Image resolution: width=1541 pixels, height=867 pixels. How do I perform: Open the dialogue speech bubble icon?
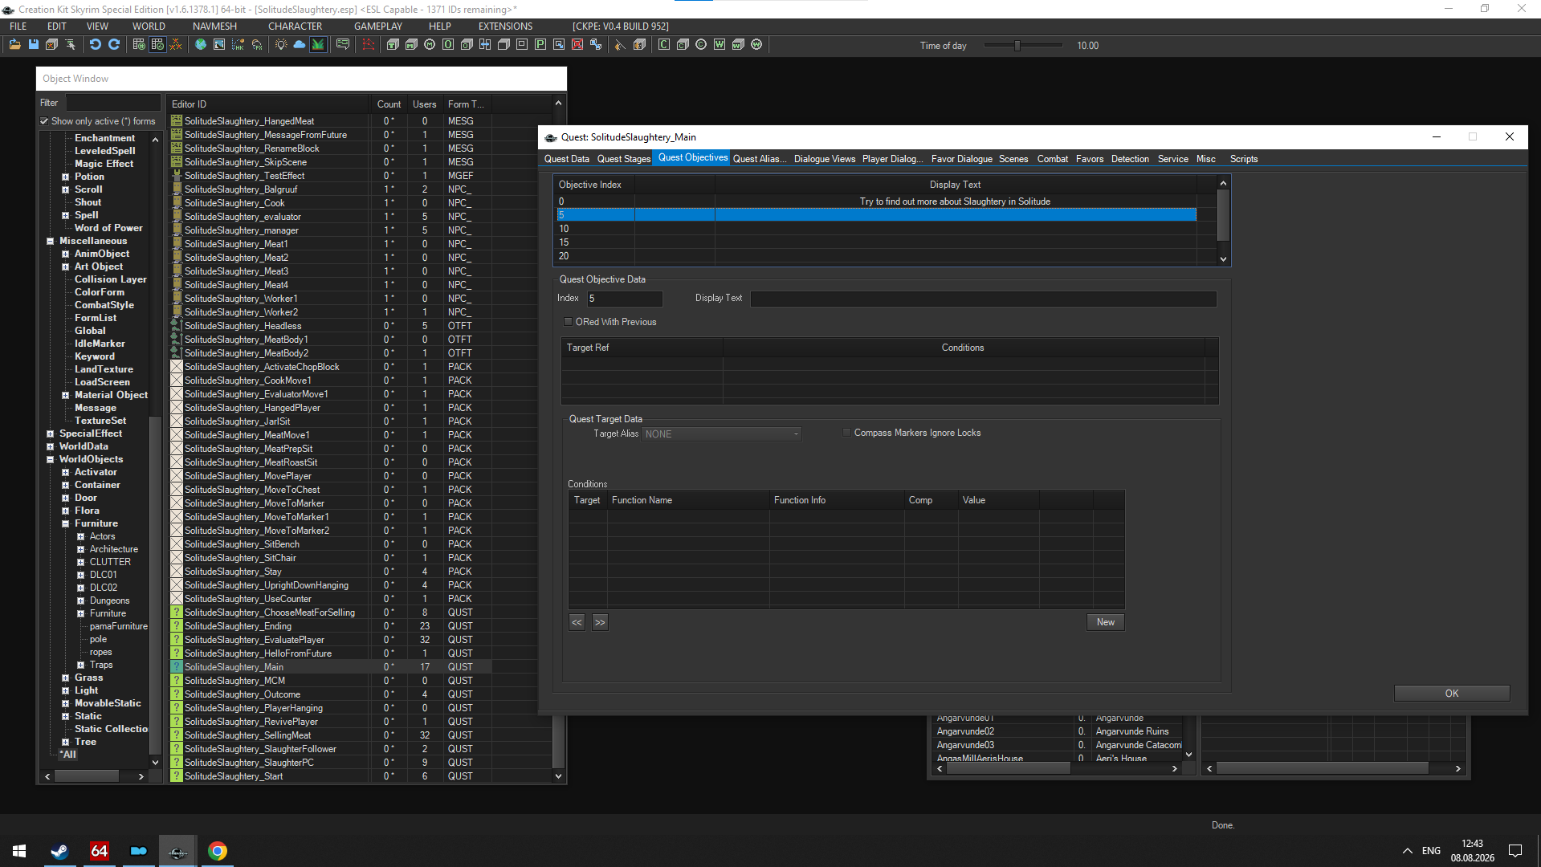[x=343, y=45]
